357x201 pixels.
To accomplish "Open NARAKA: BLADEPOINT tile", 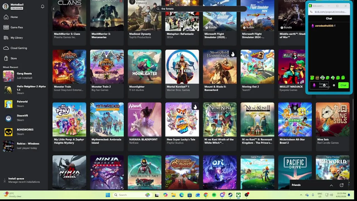I will coord(144,126).
